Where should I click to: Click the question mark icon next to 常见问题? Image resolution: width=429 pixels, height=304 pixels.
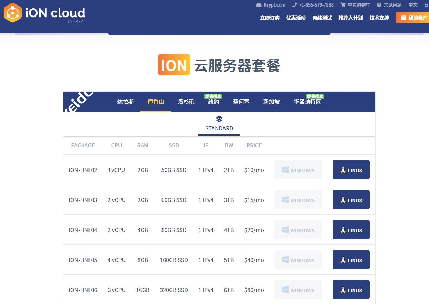pyautogui.click(x=379, y=5)
